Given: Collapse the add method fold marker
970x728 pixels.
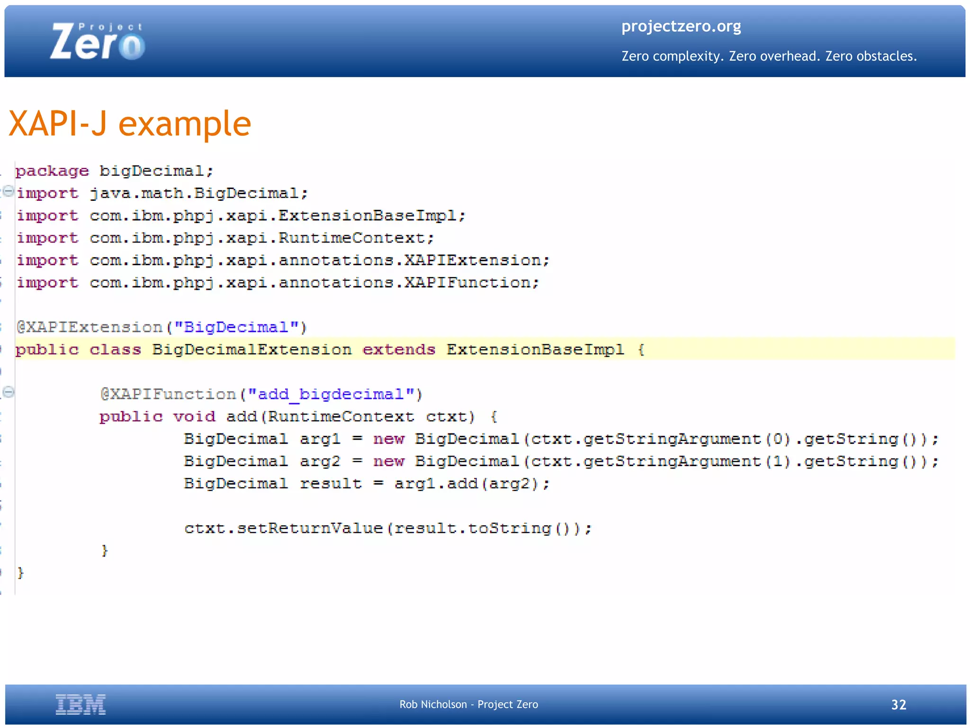Looking at the screenshot, I should point(9,392).
